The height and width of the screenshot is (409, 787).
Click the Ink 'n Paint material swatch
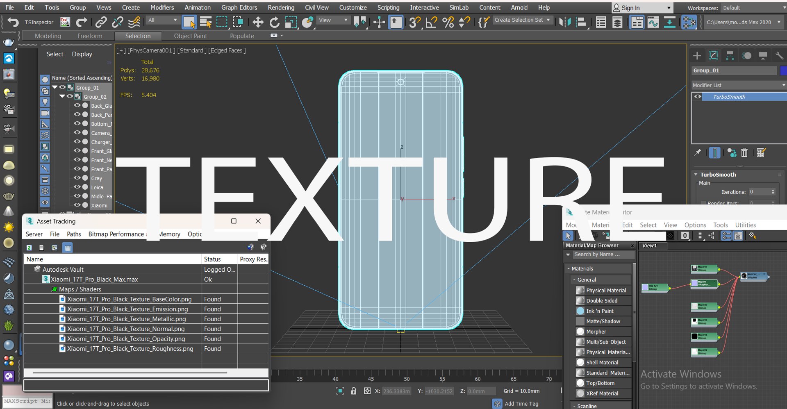tap(580, 311)
